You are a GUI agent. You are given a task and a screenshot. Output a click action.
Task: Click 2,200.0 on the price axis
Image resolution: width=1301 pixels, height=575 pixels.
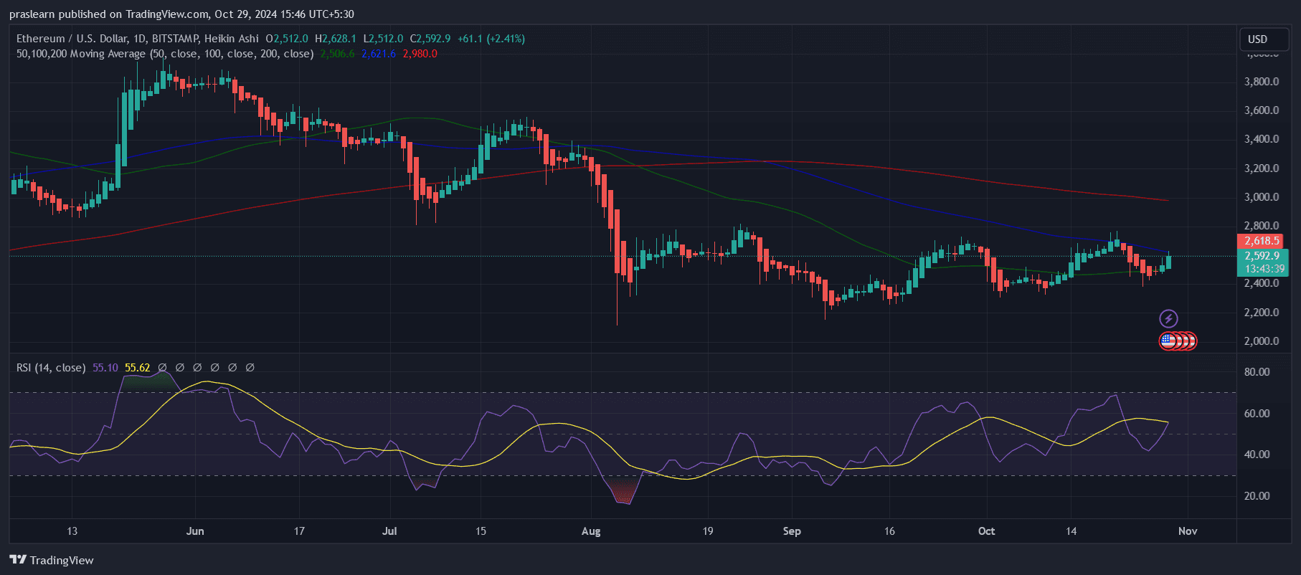pos(1262,313)
